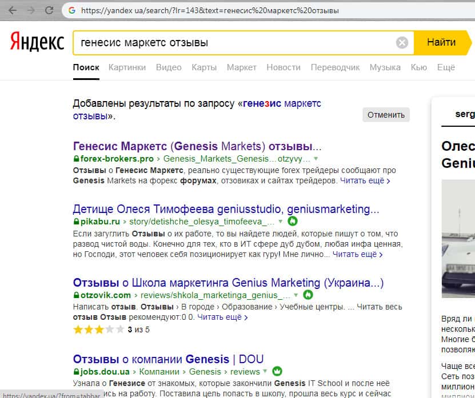The width and height of the screenshot is (475, 398).
Task: Click the browser forward arrow
Action: [x=31, y=11]
